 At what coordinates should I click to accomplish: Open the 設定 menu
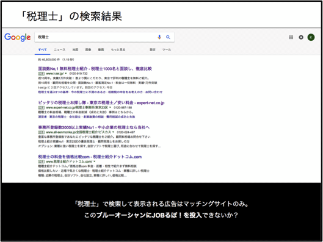point(153,50)
